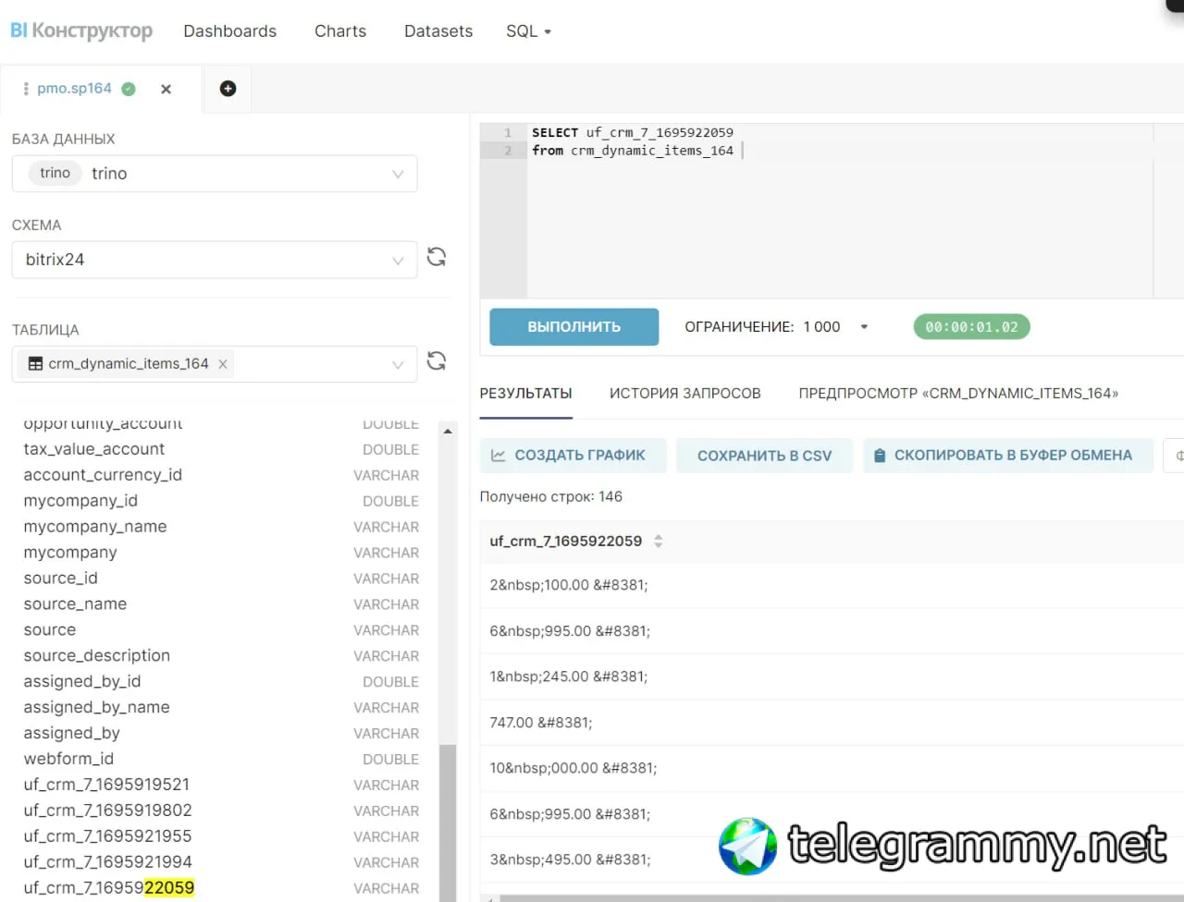This screenshot has height=902, width=1184.
Task: Open the database dropdown showing trino
Action: [215, 174]
